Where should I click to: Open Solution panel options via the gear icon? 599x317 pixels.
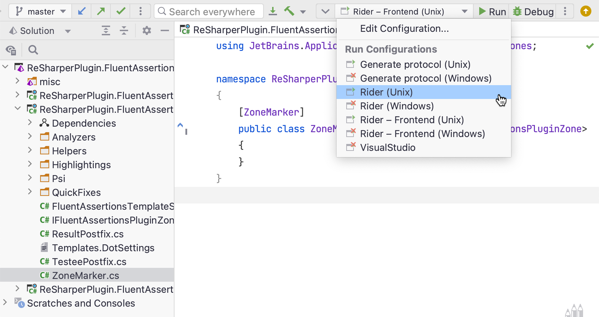[147, 30]
